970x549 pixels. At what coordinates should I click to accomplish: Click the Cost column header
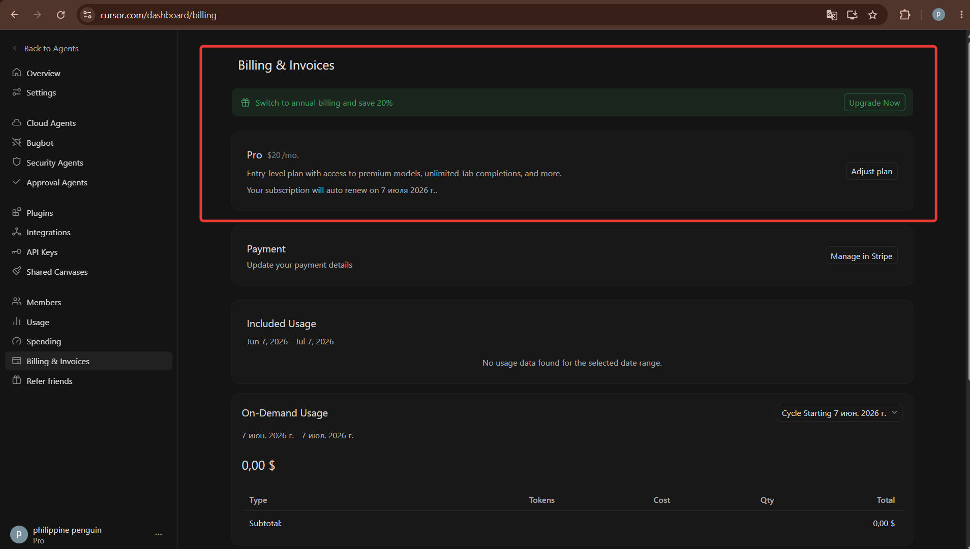coord(661,500)
